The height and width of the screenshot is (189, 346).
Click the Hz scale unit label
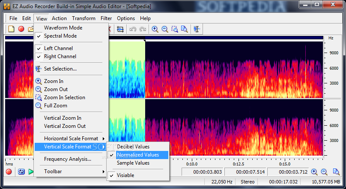pos(331,38)
